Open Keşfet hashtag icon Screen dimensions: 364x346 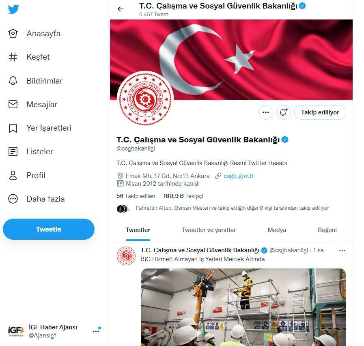tap(13, 57)
